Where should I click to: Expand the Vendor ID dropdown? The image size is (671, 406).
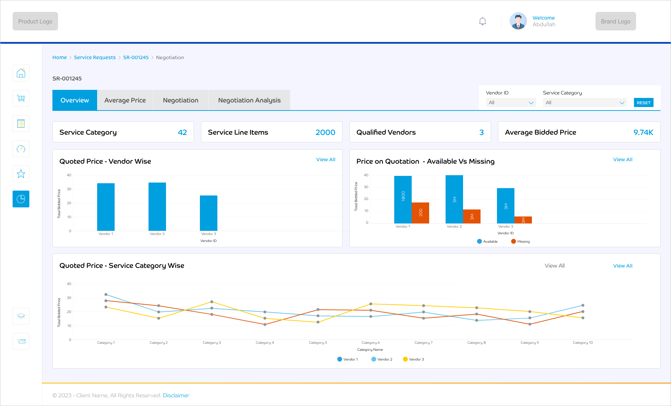pos(511,102)
